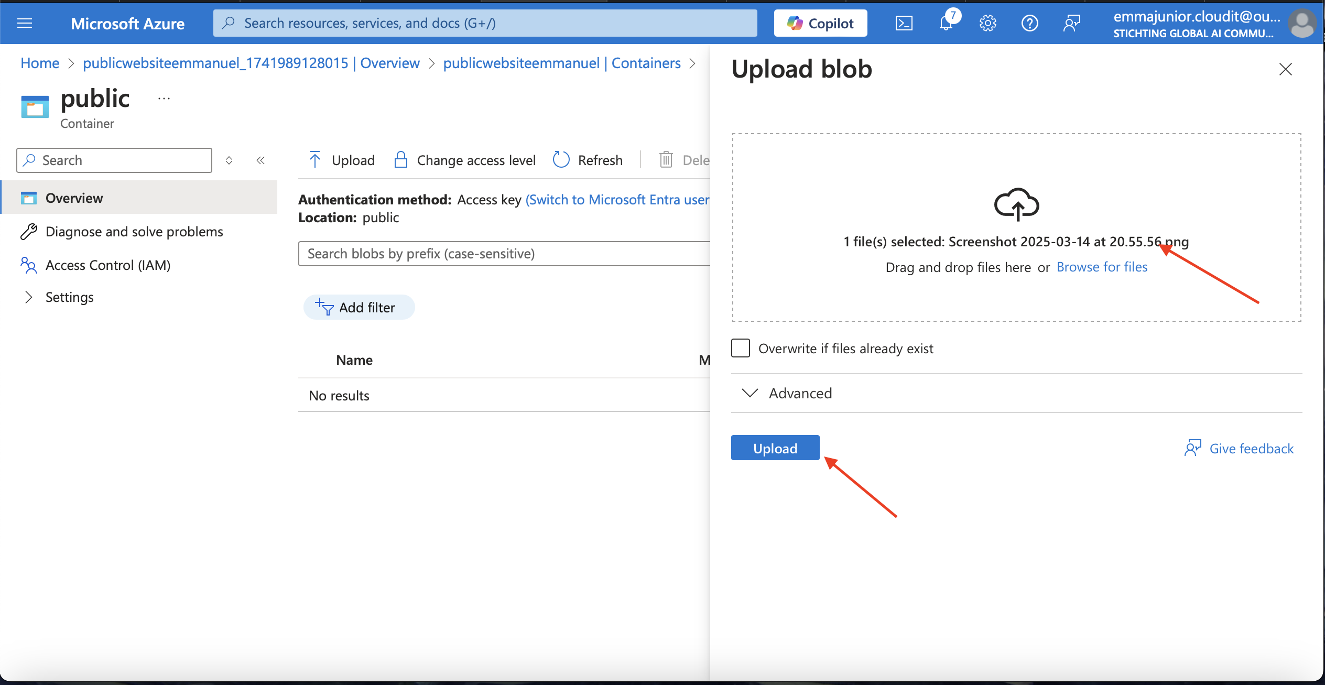Click Browse for files link

pyautogui.click(x=1102, y=267)
